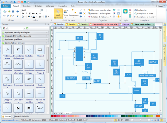Choose the first red swatch in the color bar
This screenshot has height=123, width=167.
pyautogui.click(x=52, y=116)
